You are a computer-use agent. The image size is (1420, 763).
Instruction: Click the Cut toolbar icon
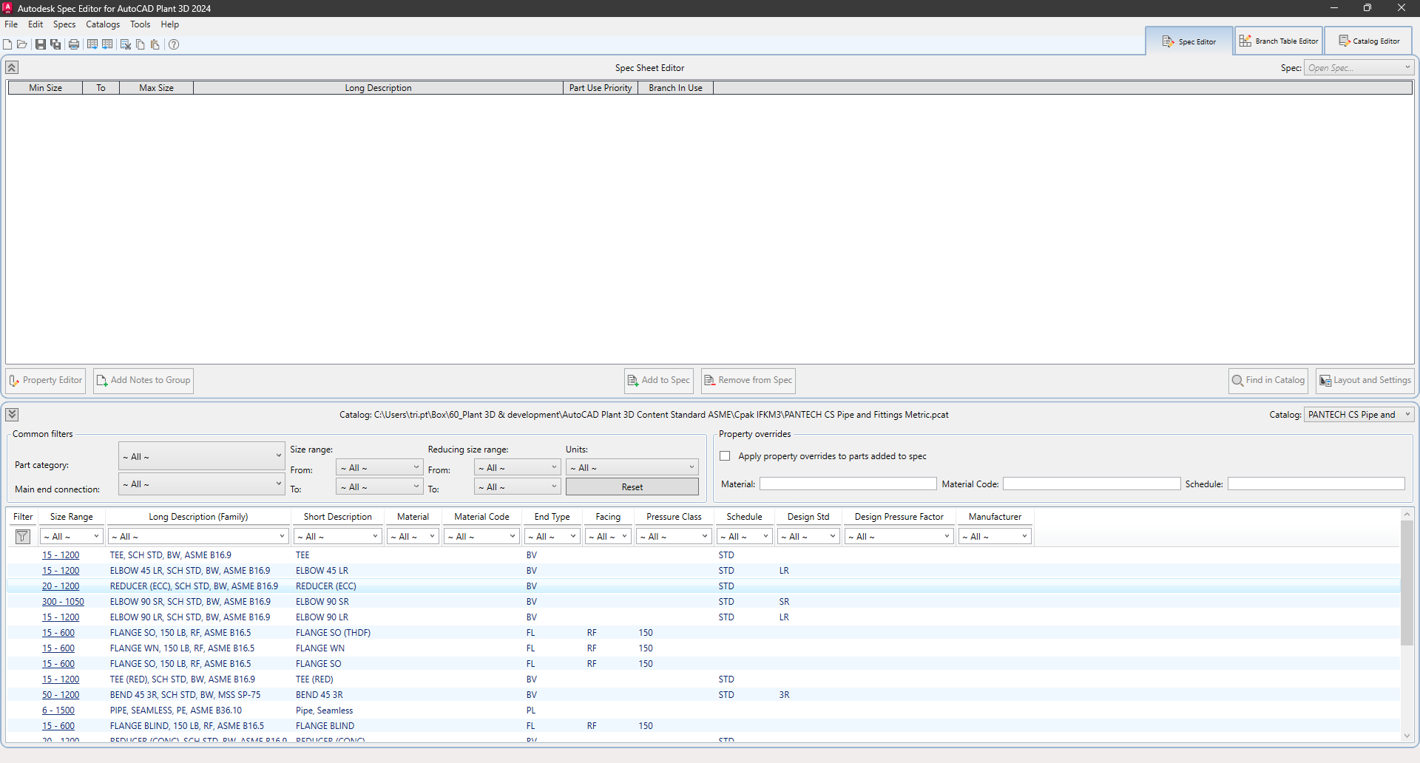[x=126, y=44]
